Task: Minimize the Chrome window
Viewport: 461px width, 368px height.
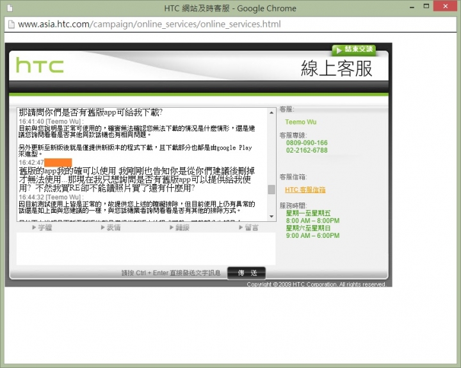Action: tap(412, 7)
